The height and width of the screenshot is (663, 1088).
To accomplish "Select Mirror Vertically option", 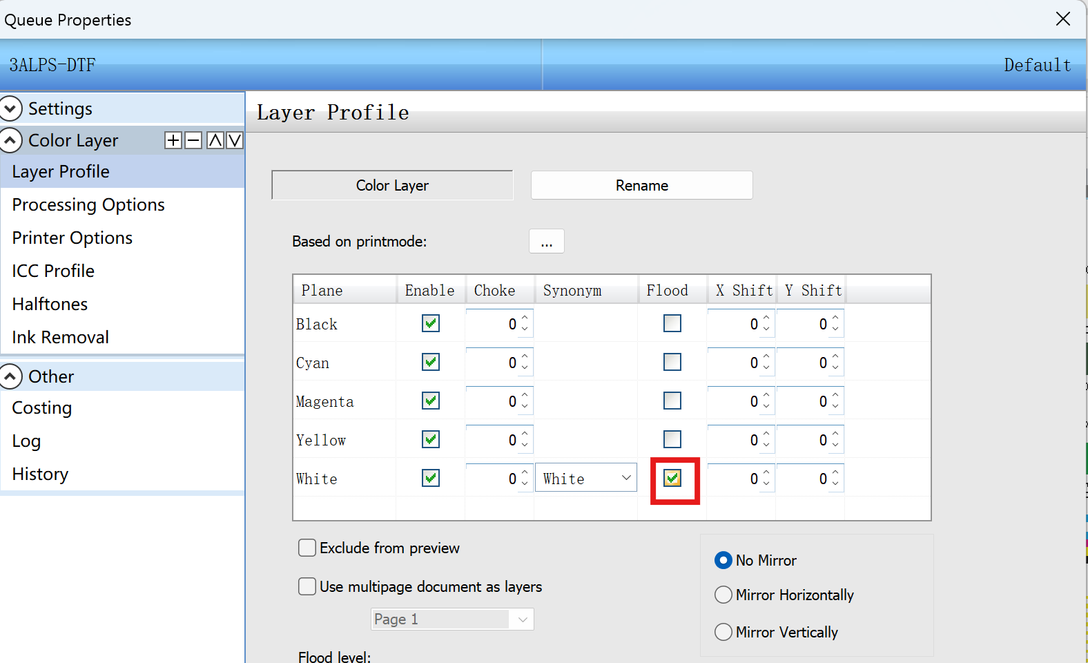I will tap(723, 632).
